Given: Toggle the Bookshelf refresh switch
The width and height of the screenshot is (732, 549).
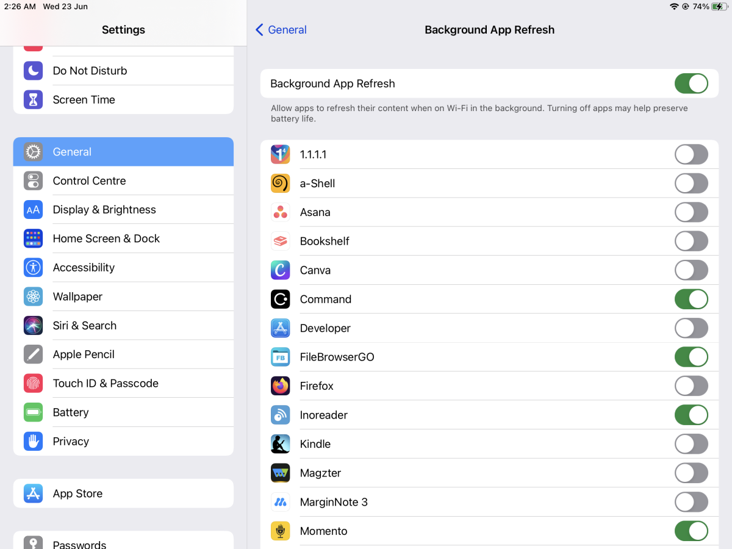Looking at the screenshot, I should 691,241.
